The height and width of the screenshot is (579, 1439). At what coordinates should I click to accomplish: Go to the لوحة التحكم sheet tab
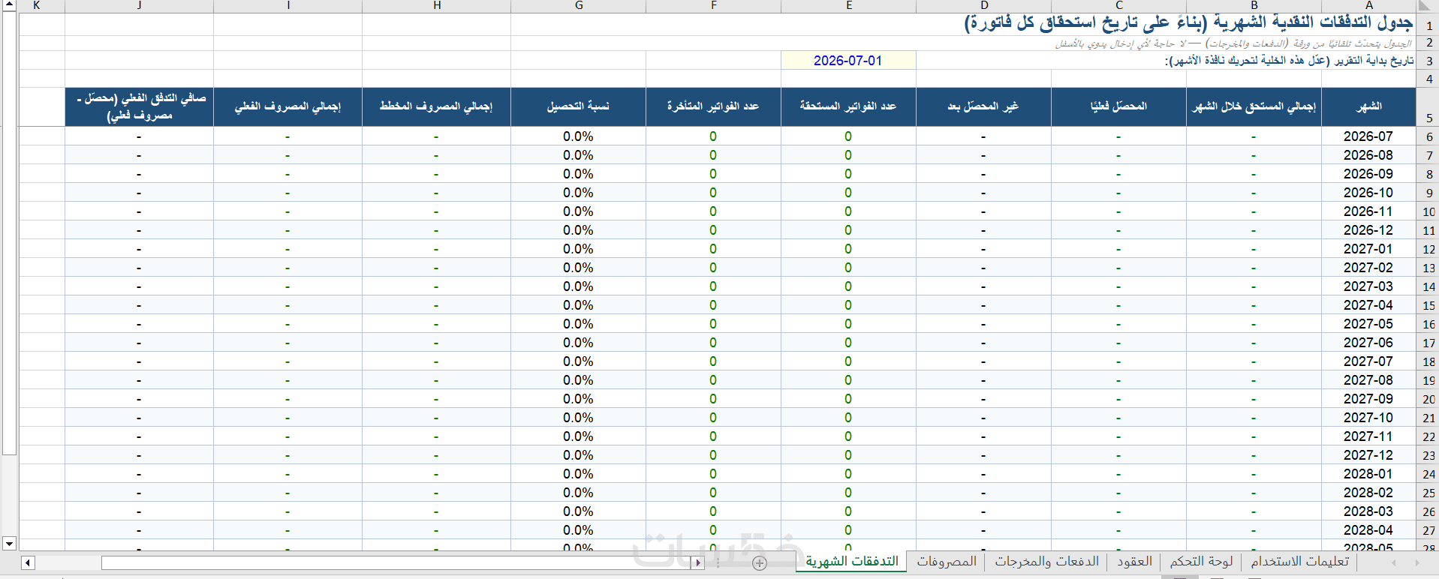click(1201, 561)
